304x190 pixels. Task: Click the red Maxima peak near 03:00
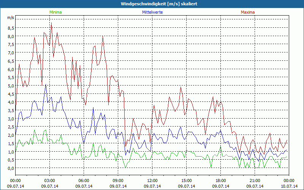(x=51, y=23)
